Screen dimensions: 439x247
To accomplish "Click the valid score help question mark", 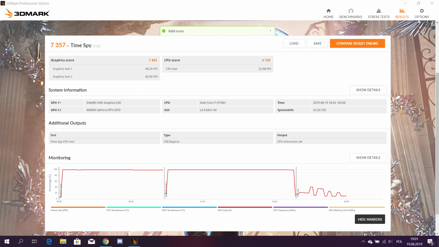I will point(271,31).
